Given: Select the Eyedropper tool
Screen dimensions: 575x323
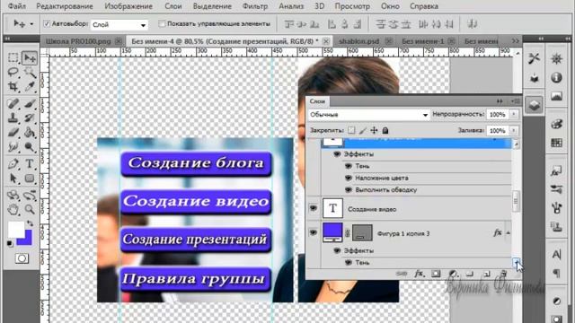Looking at the screenshot, I should coord(30,86).
